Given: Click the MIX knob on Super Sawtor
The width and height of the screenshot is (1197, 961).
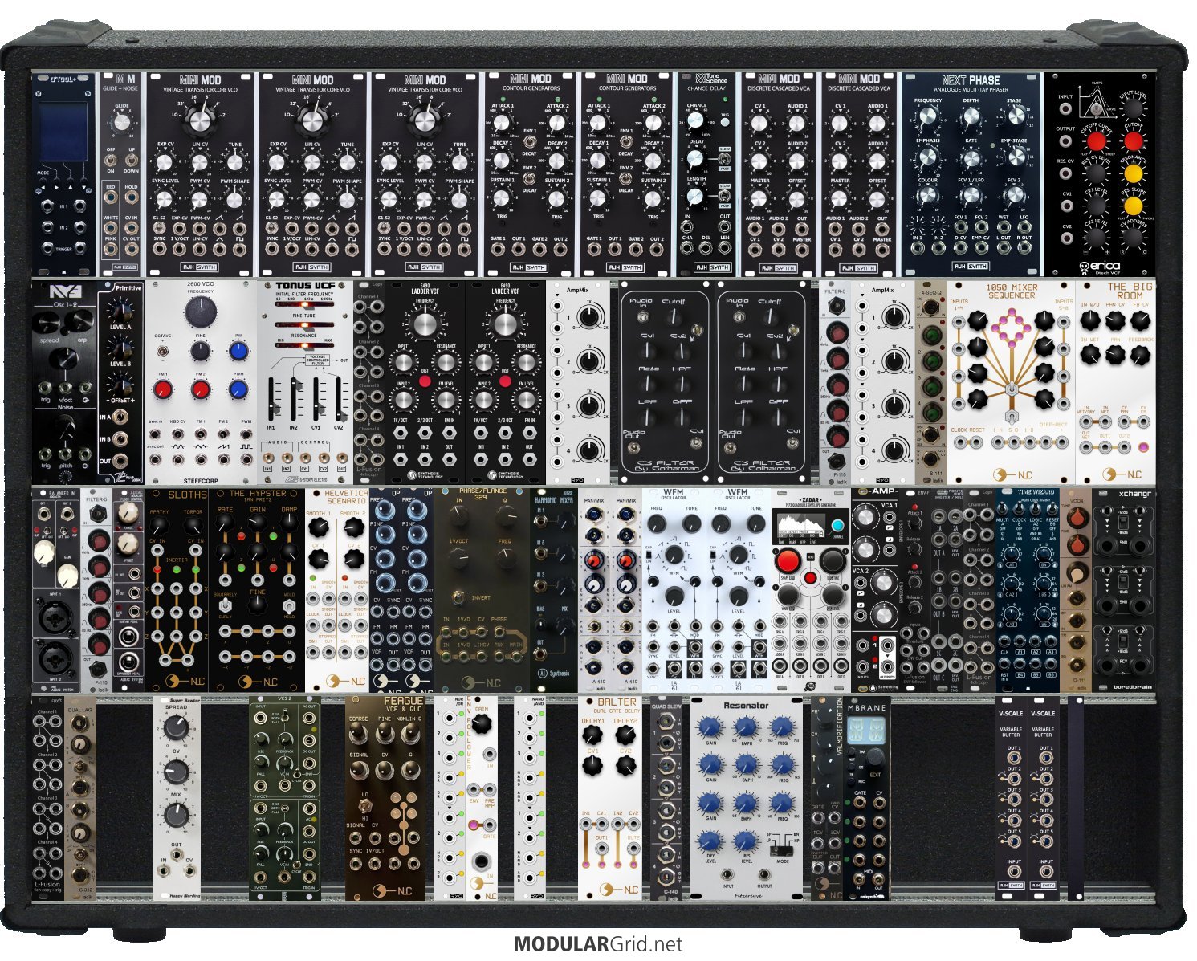Looking at the screenshot, I should click(176, 815).
